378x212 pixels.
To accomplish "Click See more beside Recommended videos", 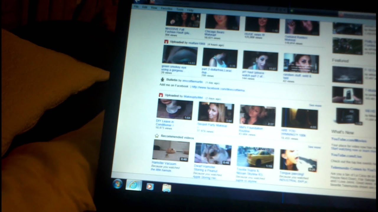I will point(314,147).
